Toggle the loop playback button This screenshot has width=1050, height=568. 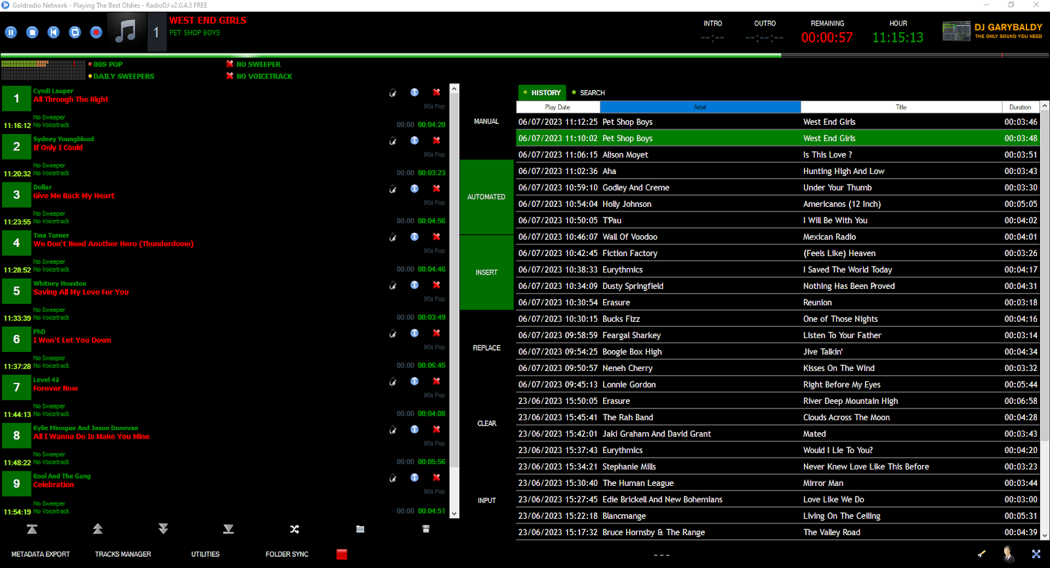point(75,32)
